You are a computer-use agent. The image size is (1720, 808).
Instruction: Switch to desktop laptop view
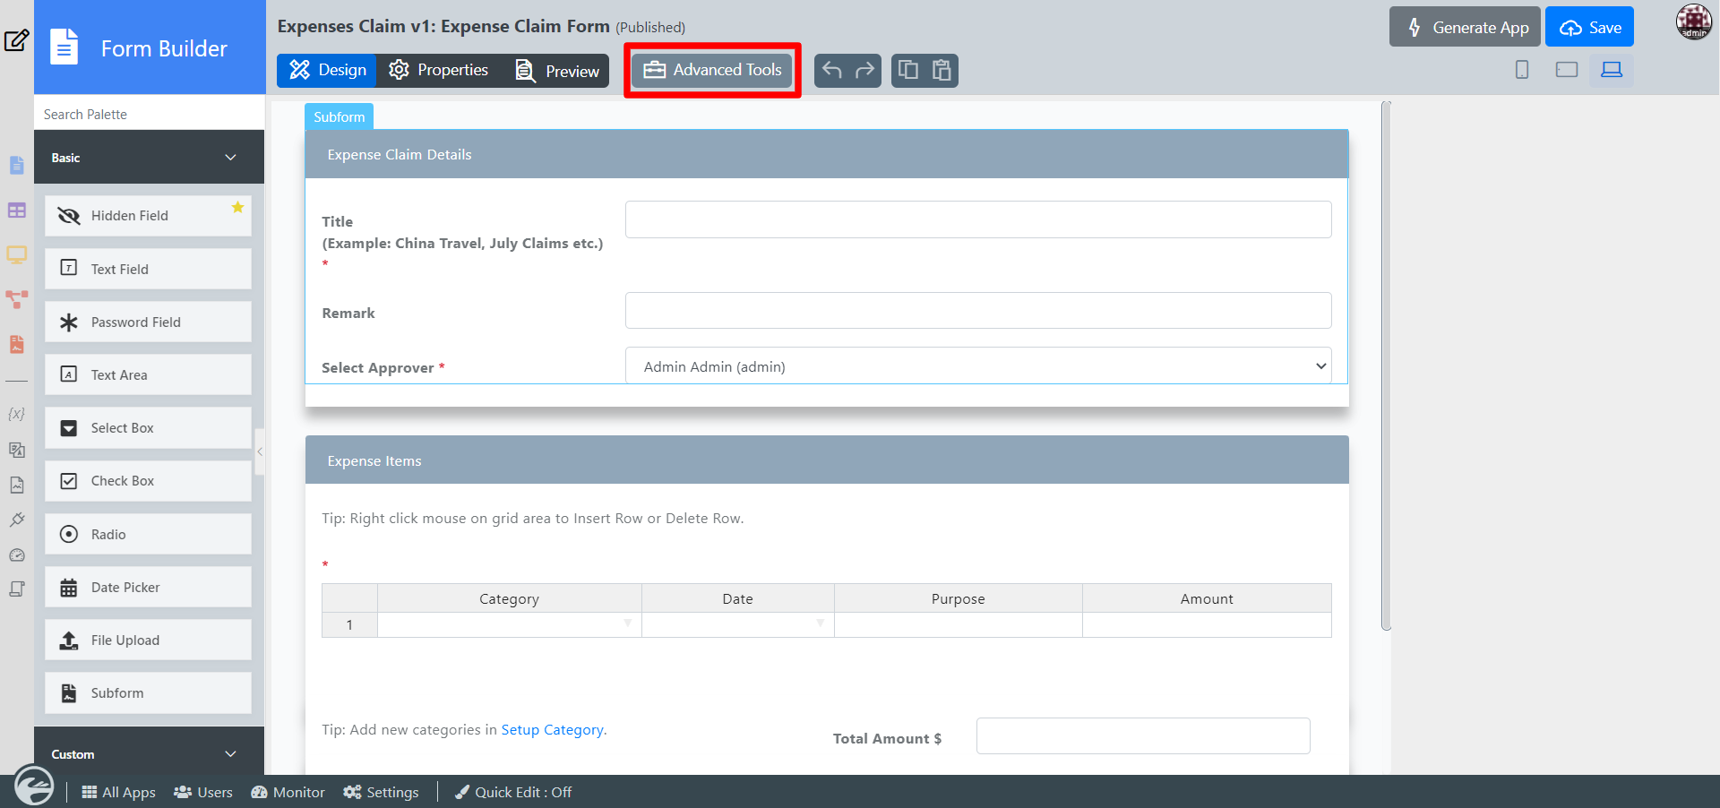(1612, 70)
